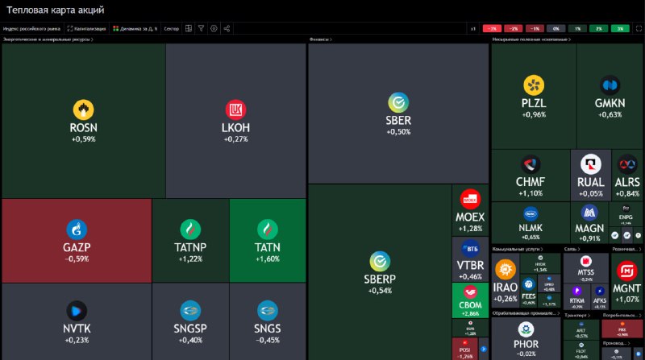Expand the Розничная sector header
This screenshot has height=360, width=645.
click(x=626, y=249)
